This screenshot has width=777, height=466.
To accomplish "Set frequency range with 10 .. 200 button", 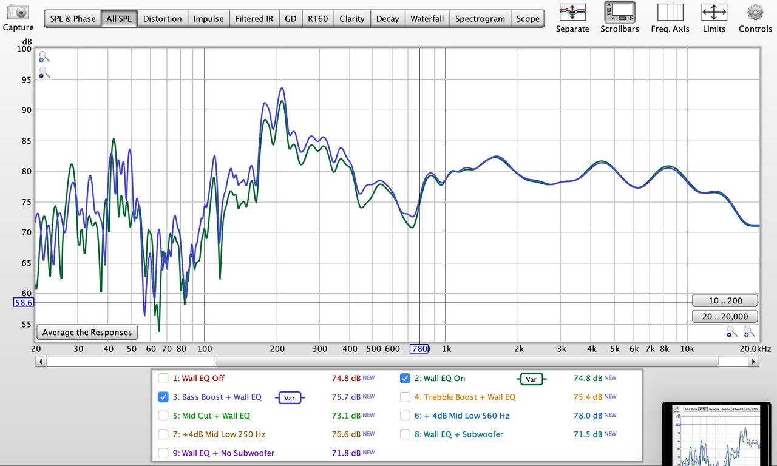I will 725,300.
